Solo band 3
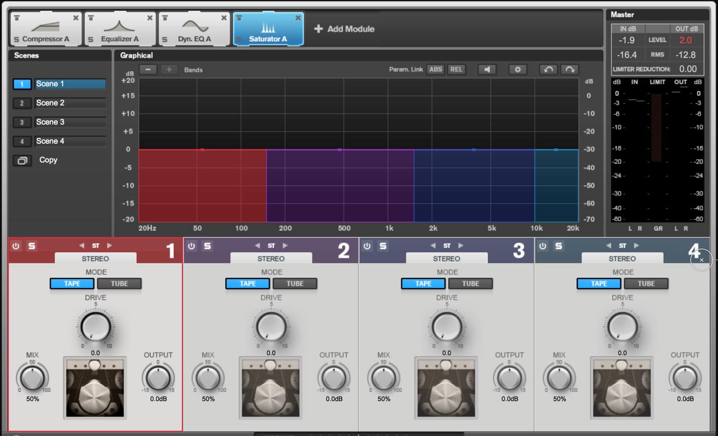The height and width of the screenshot is (436, 718). point(383,246)
